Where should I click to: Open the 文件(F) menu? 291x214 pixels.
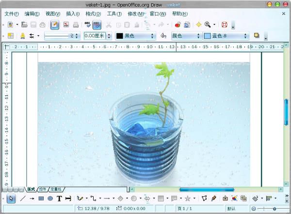(x=12, y=14)
